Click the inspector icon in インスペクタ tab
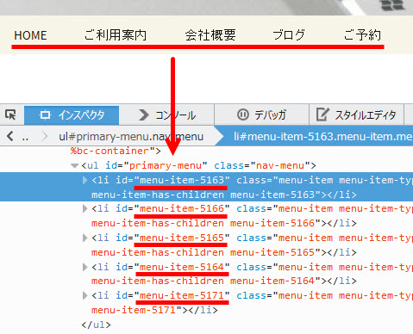413x334 pixels. point(45,115)
